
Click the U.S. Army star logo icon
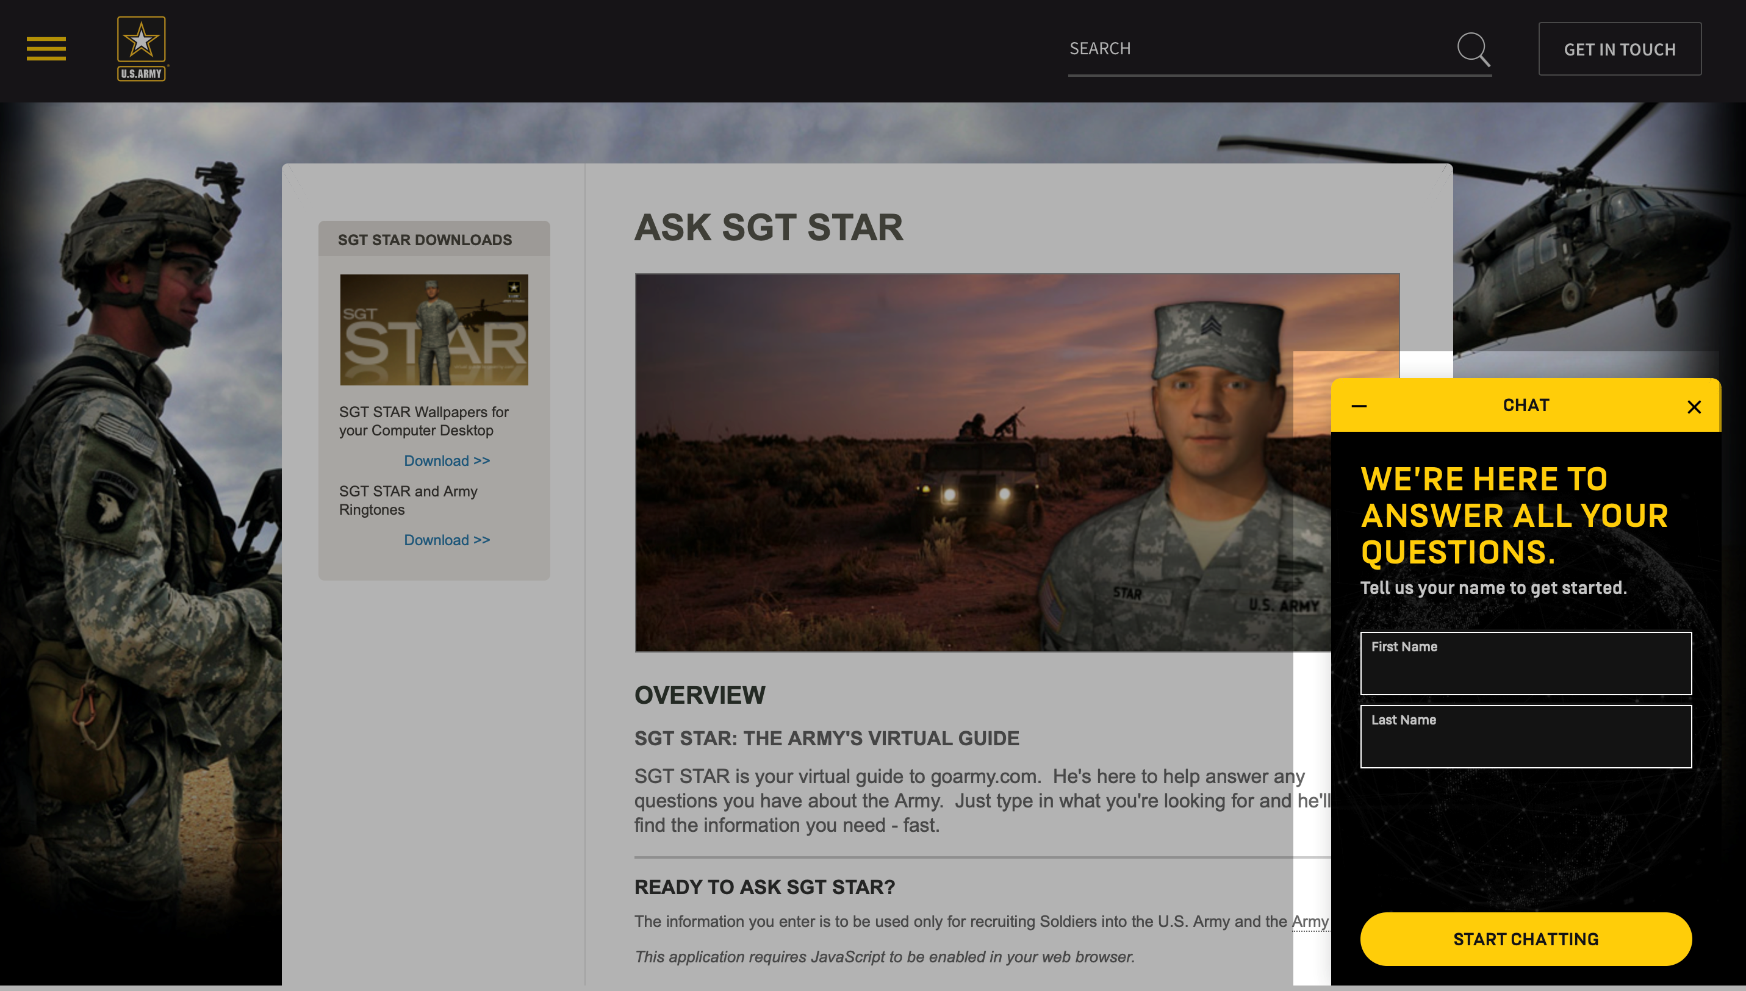140,49
